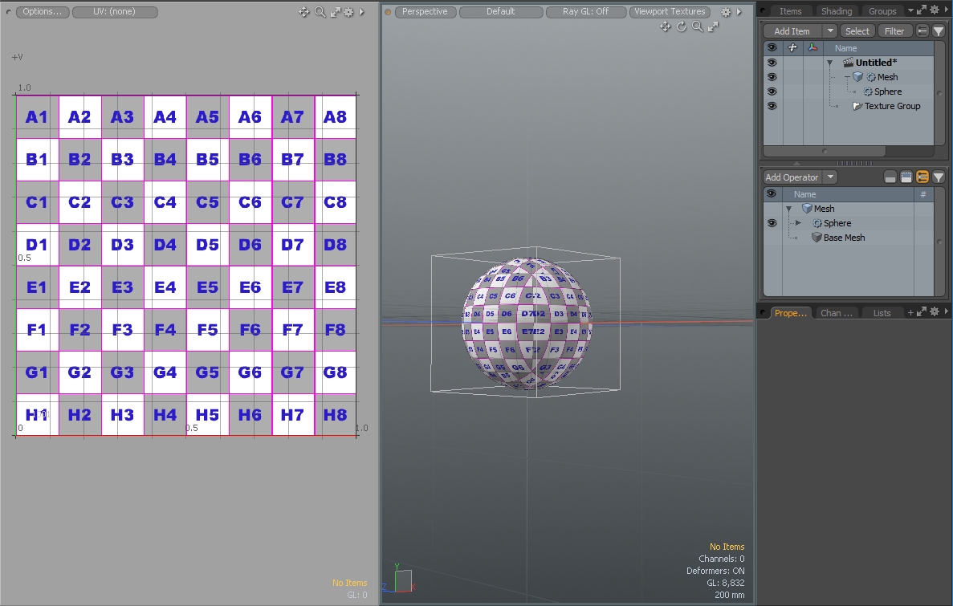The height and width of the screenshot is (606, 953).
Task: Add a new tab with the plus icon
Action: (910, 313)
